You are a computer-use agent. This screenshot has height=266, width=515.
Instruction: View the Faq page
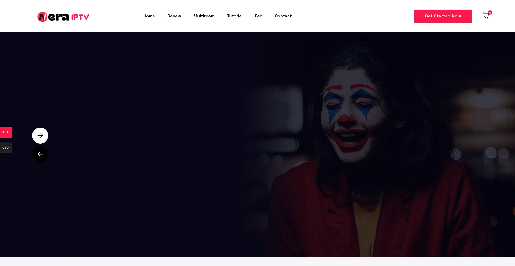coord(259,16)
